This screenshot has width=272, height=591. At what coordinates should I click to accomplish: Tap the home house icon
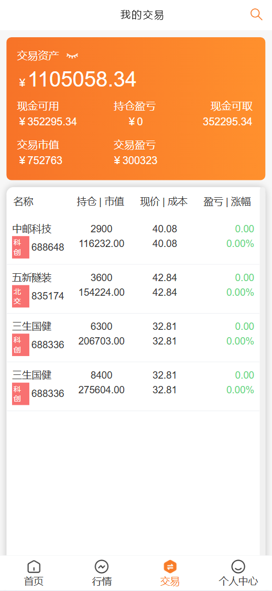[x=34, y=566]
